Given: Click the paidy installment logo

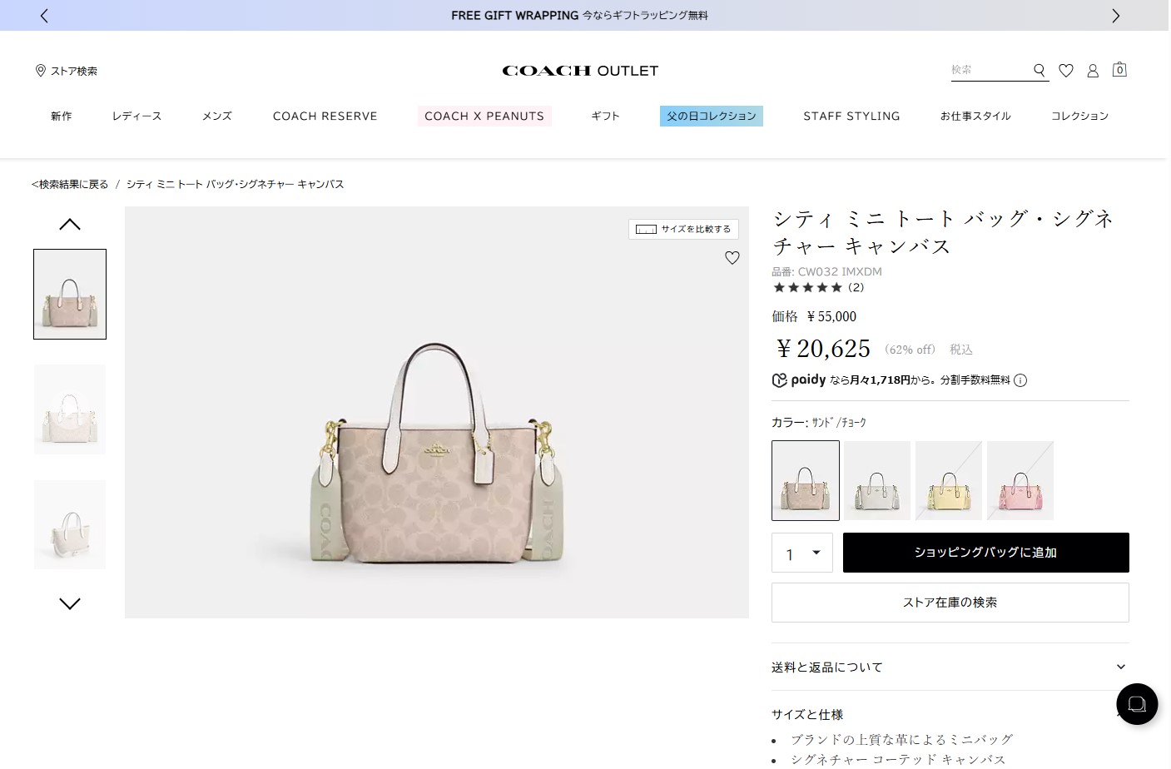Looking at the screenshot, I should pos(799,380).
